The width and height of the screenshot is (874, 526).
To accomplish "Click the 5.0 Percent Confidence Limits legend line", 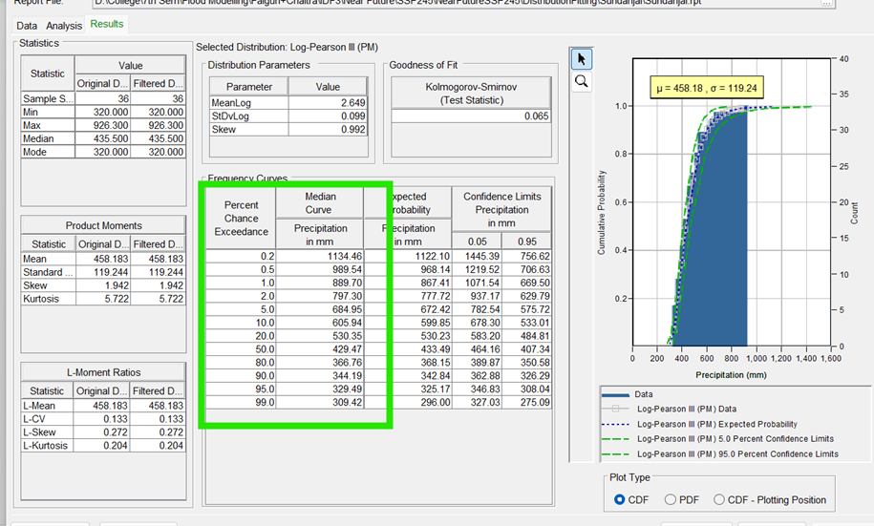I will click(x=617, y=439).
